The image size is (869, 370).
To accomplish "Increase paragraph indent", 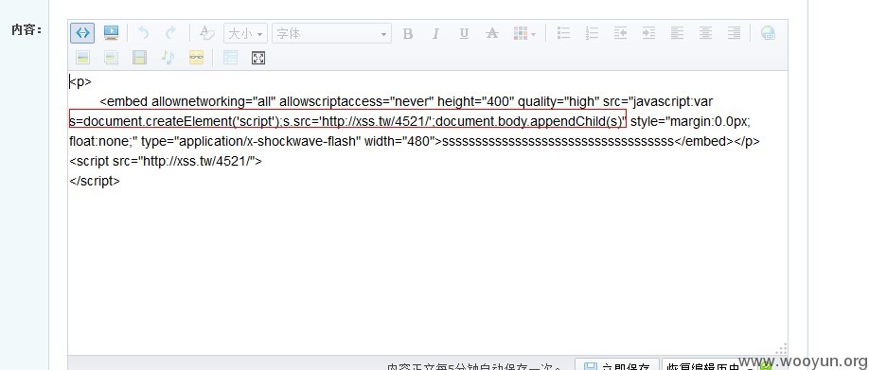I will [648, 33].
